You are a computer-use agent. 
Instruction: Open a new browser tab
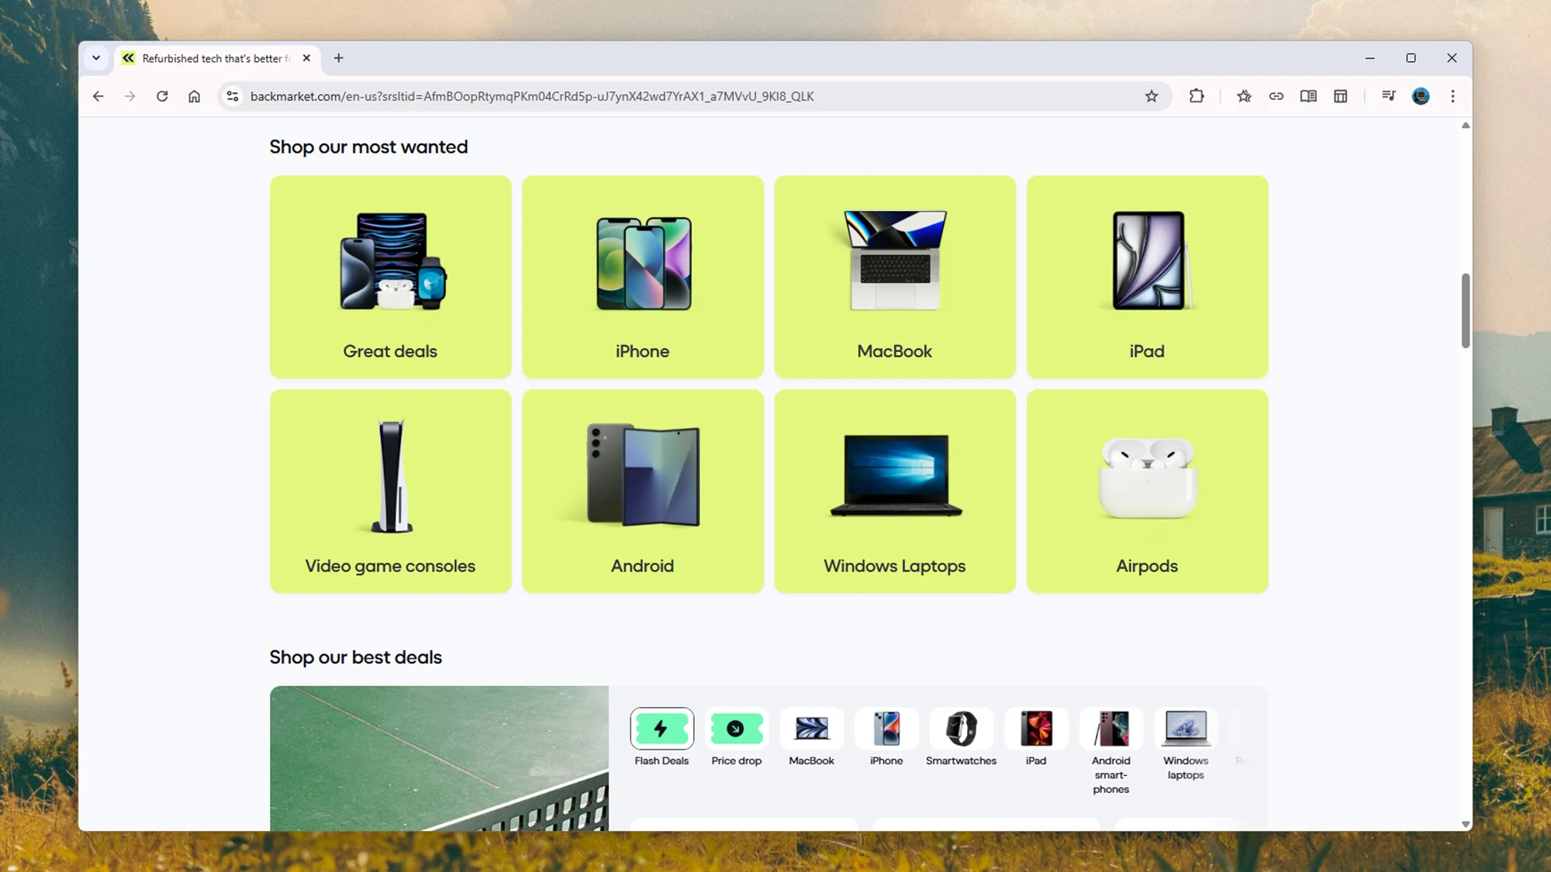click(x=339, y=58)
